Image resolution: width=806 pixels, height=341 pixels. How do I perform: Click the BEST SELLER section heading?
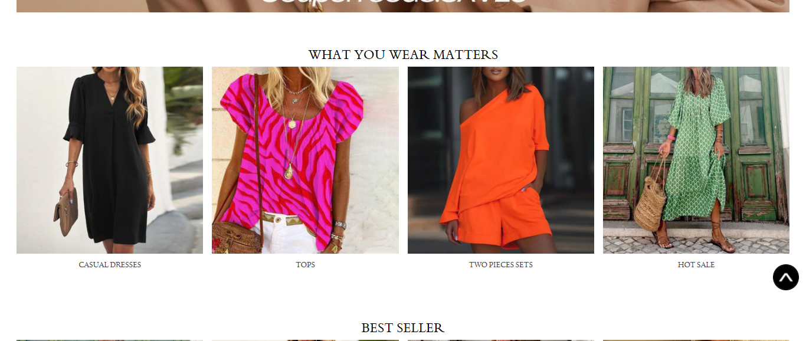pyautogui.click(x=403, y=328)
